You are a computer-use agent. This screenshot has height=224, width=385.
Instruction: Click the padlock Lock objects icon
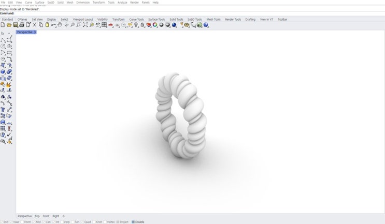[x=142, y=25]
